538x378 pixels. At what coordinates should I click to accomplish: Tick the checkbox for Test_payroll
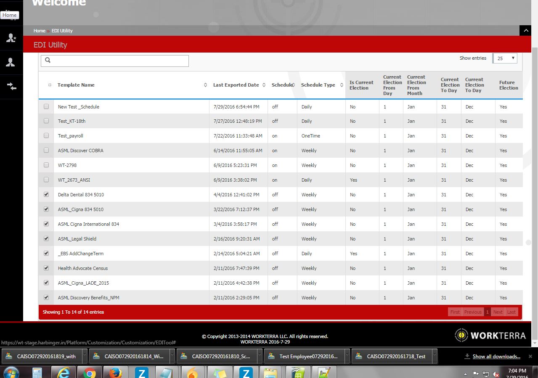(x=46, y=136)
